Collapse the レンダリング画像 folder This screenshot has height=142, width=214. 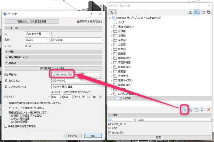pos(112,94)
